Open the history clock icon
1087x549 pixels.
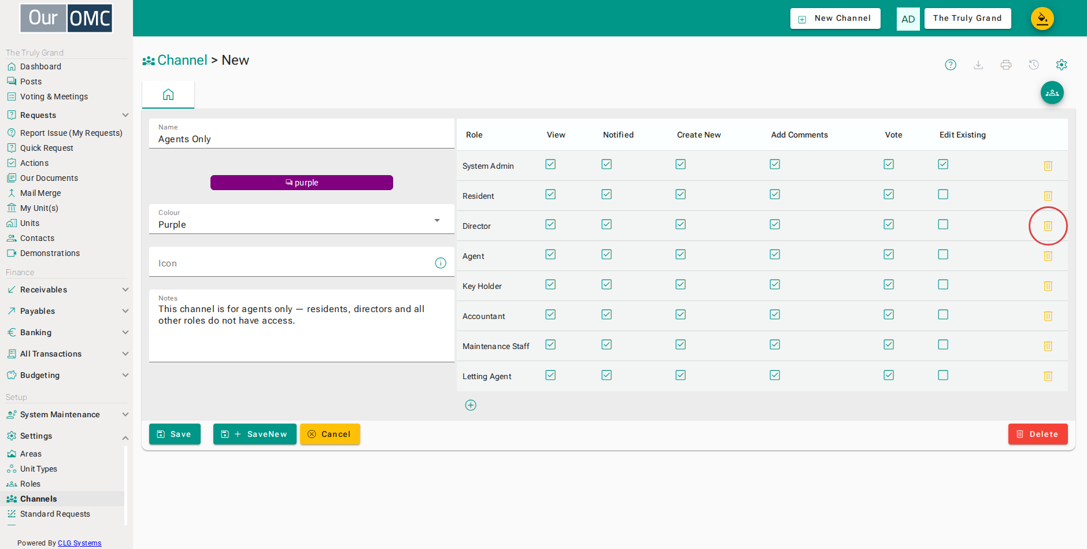pyautogui.click(x=1034, y=65)
